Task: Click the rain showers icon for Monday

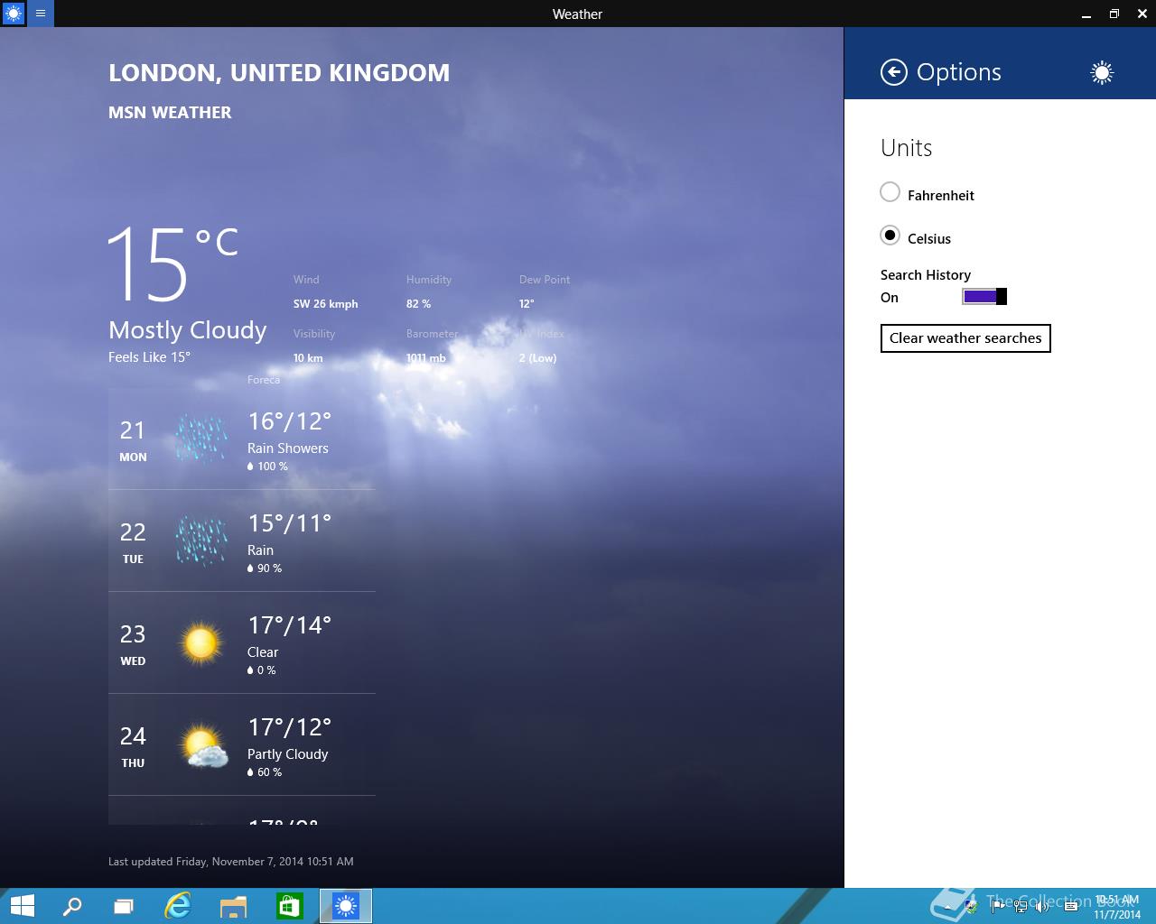Action: coord(200,439)
